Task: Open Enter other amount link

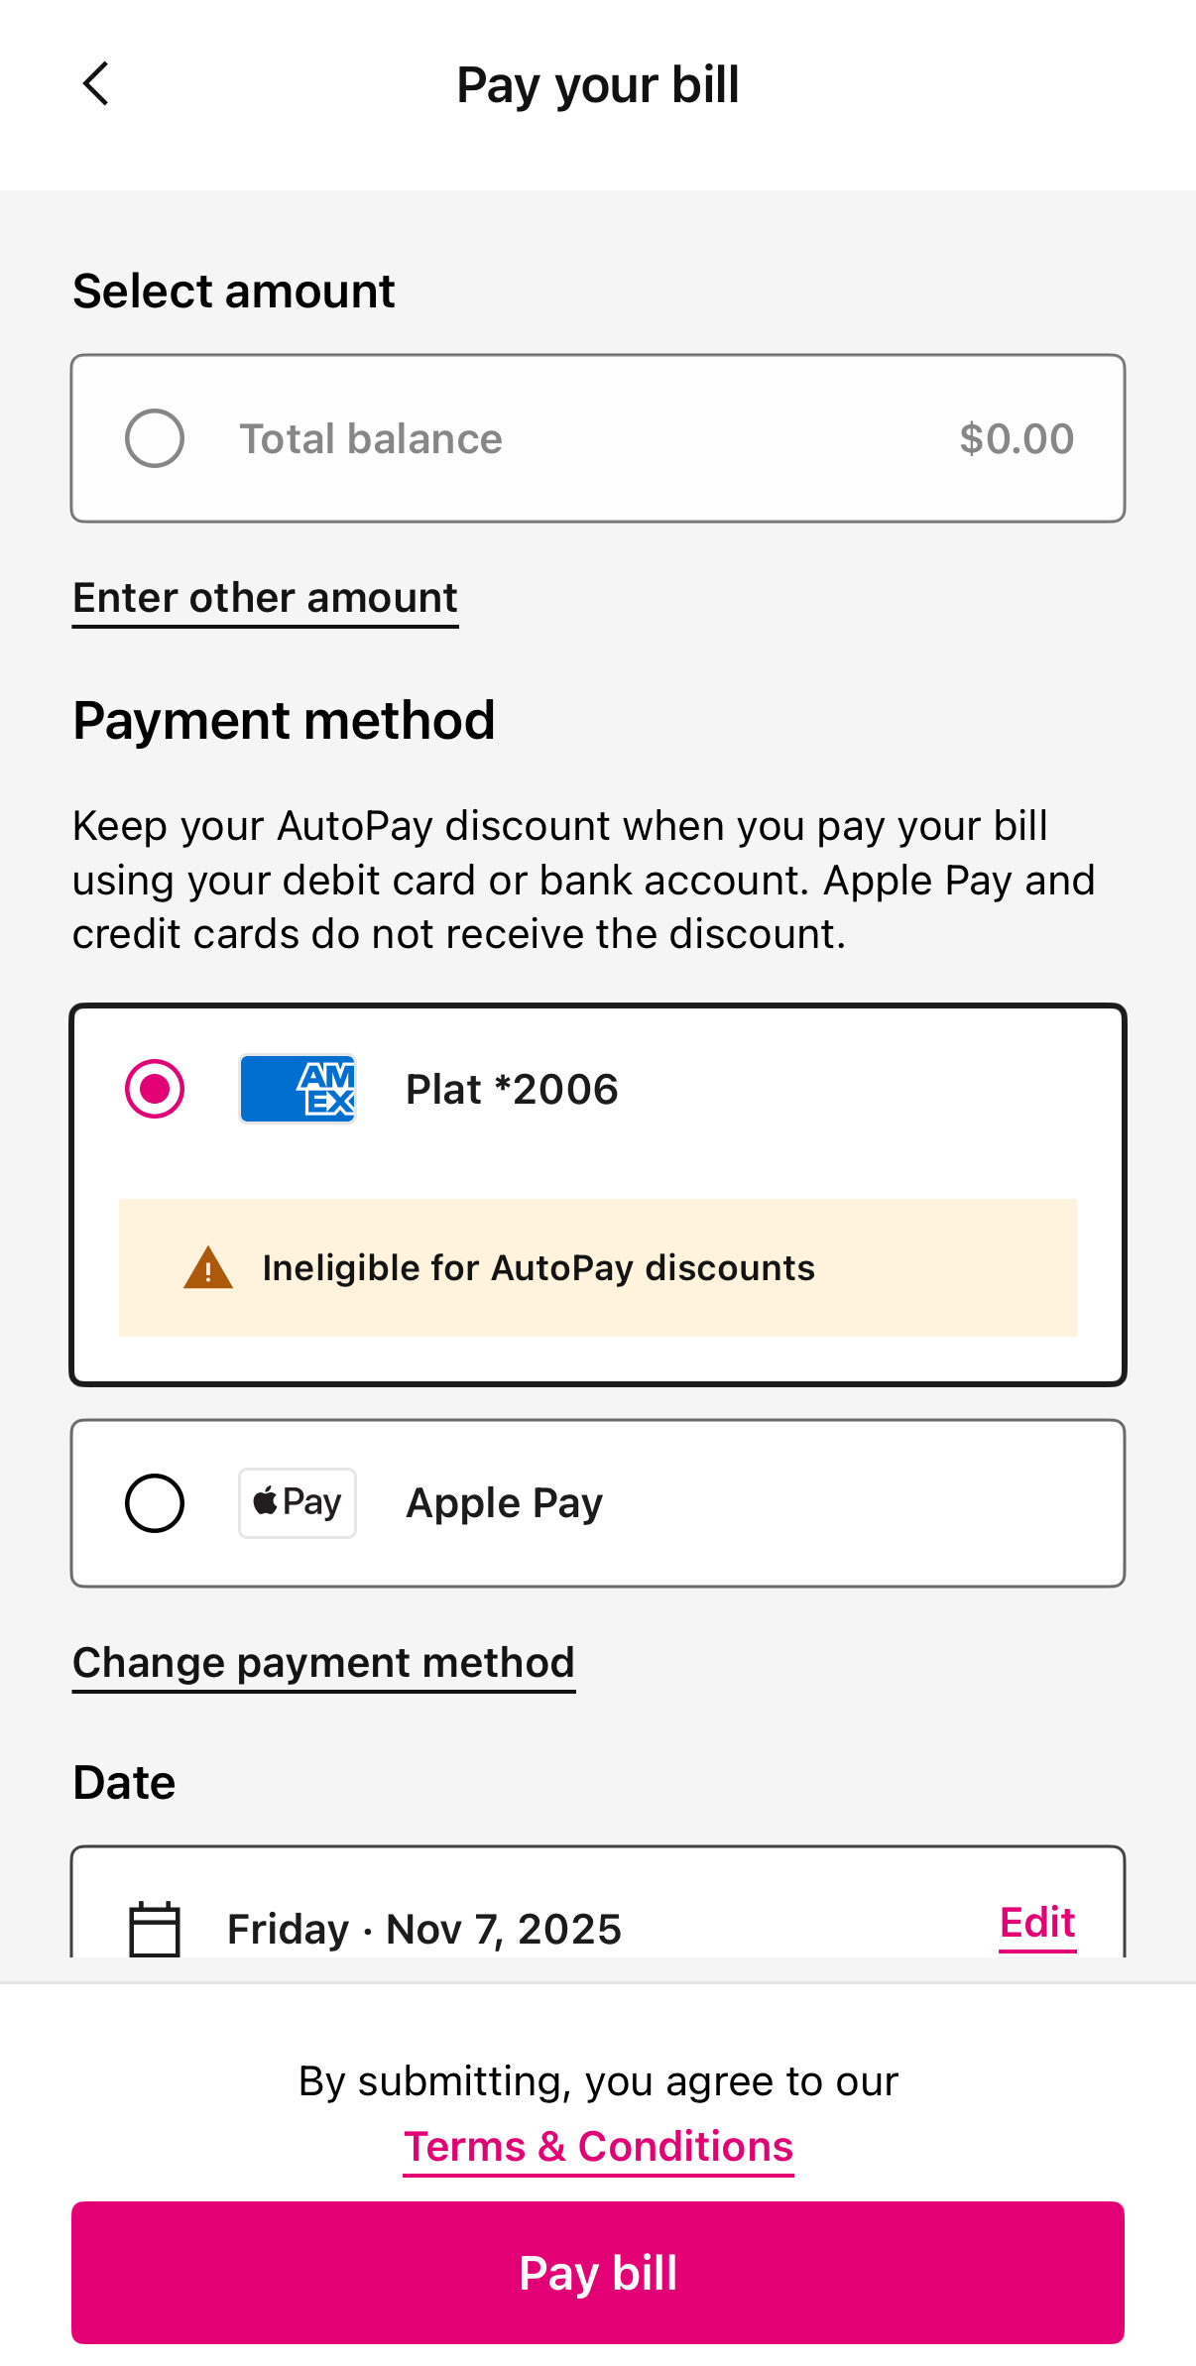Action: click(265, 598)
